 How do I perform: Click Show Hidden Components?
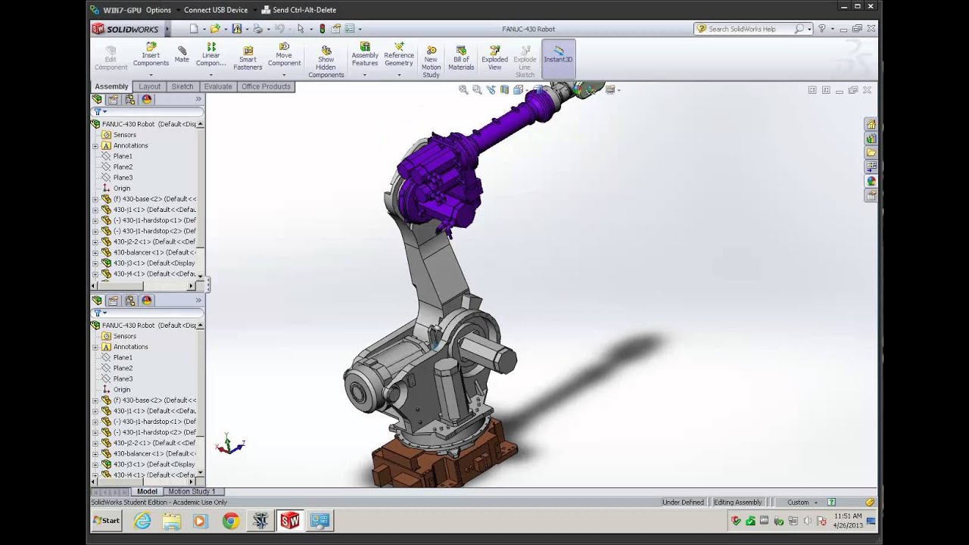coord(326,62)
